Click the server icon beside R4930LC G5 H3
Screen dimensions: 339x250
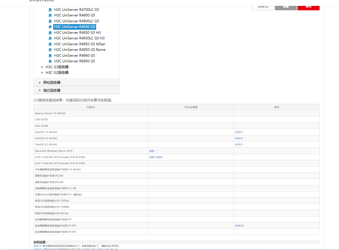pyautogui.click(x=50, y=38)
